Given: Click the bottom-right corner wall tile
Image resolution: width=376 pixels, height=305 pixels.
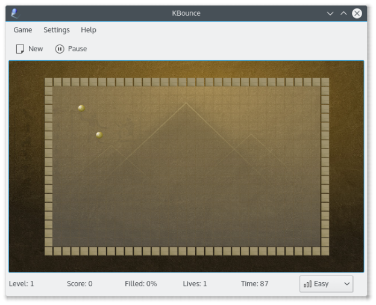Looking at the screenshot, I should click(325, 251).
